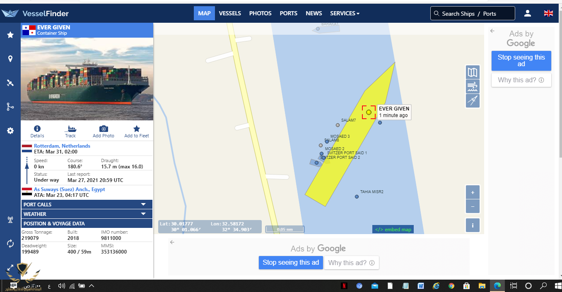562x292 pixels.
Task: Open the ship Track icon
Action: 70,129
